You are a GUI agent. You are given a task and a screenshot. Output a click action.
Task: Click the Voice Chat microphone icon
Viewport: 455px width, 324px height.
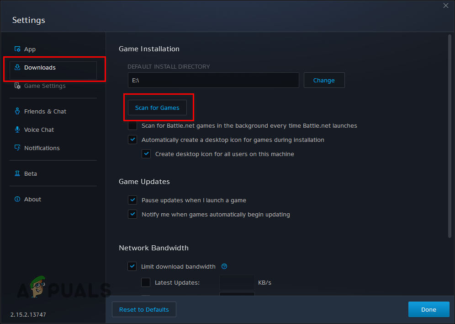17,130
